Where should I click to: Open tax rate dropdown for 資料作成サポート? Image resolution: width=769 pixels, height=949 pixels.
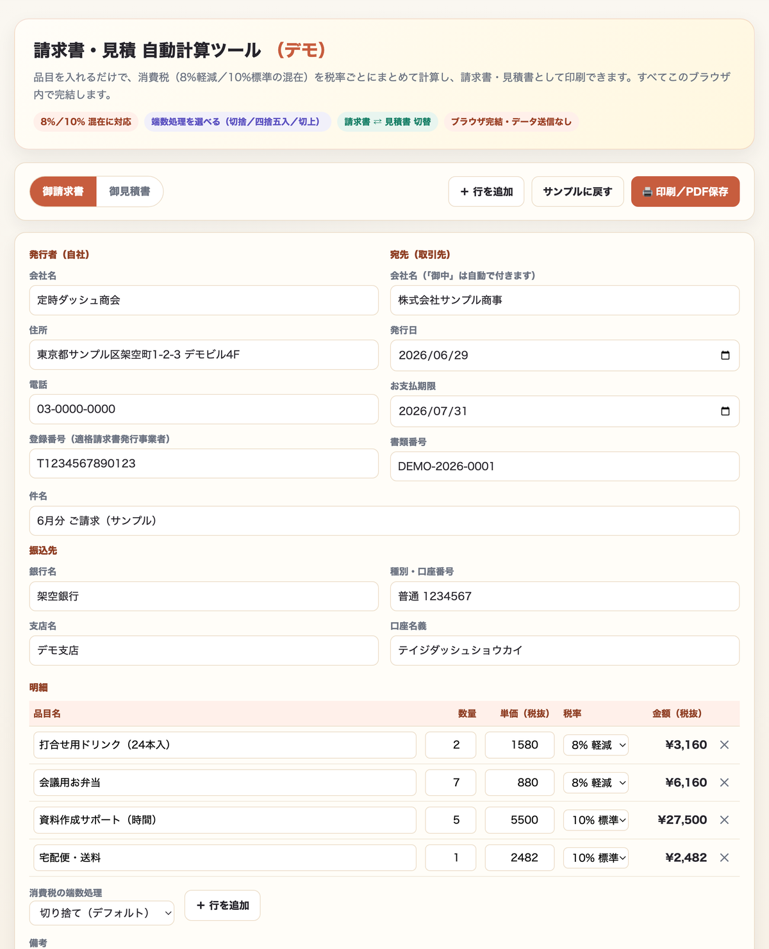coord(596,820)
